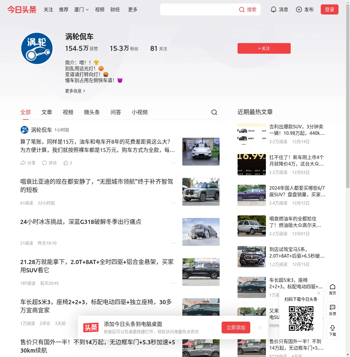
Task: Open article 车长超5米3 in main feed
Action: (96, 306)
